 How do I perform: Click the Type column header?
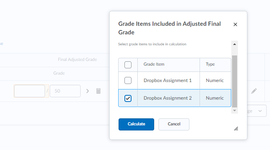210,64
